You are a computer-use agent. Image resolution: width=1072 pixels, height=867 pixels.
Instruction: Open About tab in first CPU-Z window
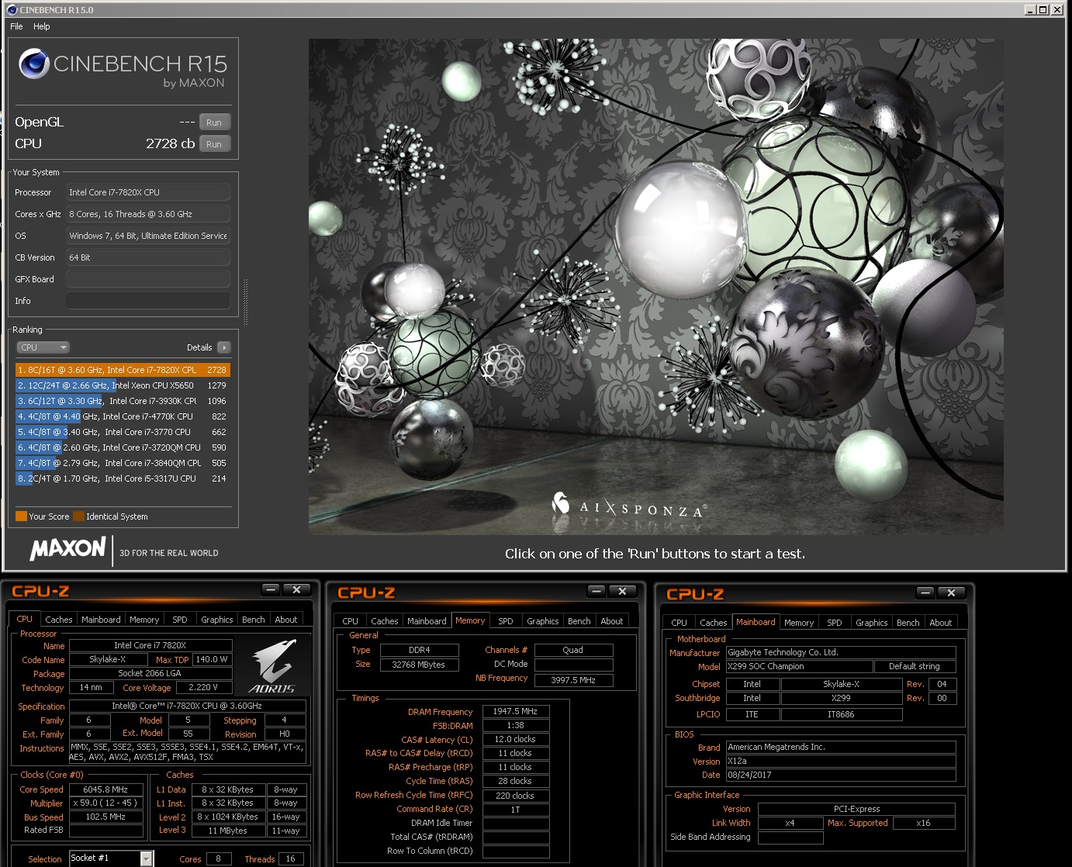pyautogui.click(x=286, y=620)
